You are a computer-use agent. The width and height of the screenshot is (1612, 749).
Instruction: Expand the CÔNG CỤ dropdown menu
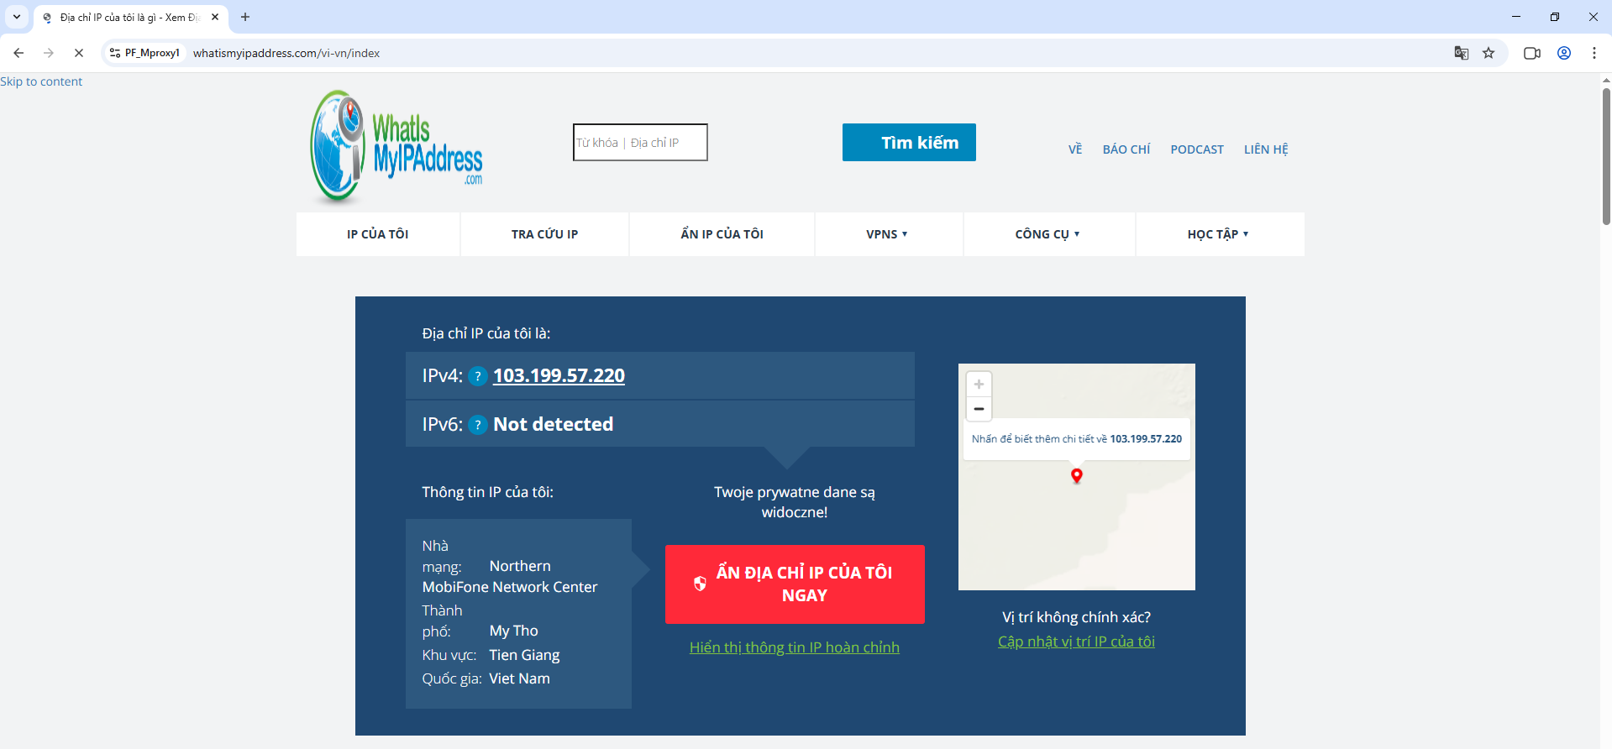point(1048,234)
